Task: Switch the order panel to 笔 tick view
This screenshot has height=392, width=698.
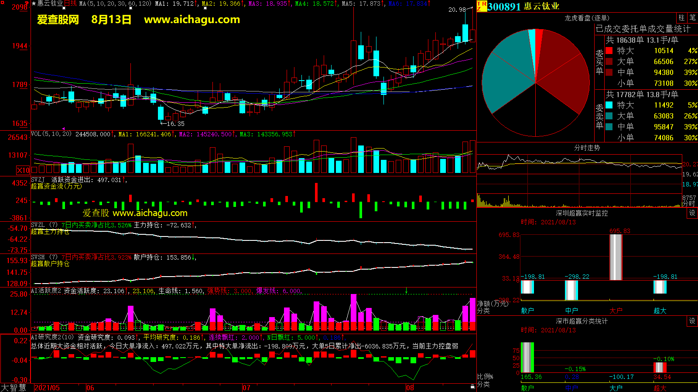Action: click(692, 17)
